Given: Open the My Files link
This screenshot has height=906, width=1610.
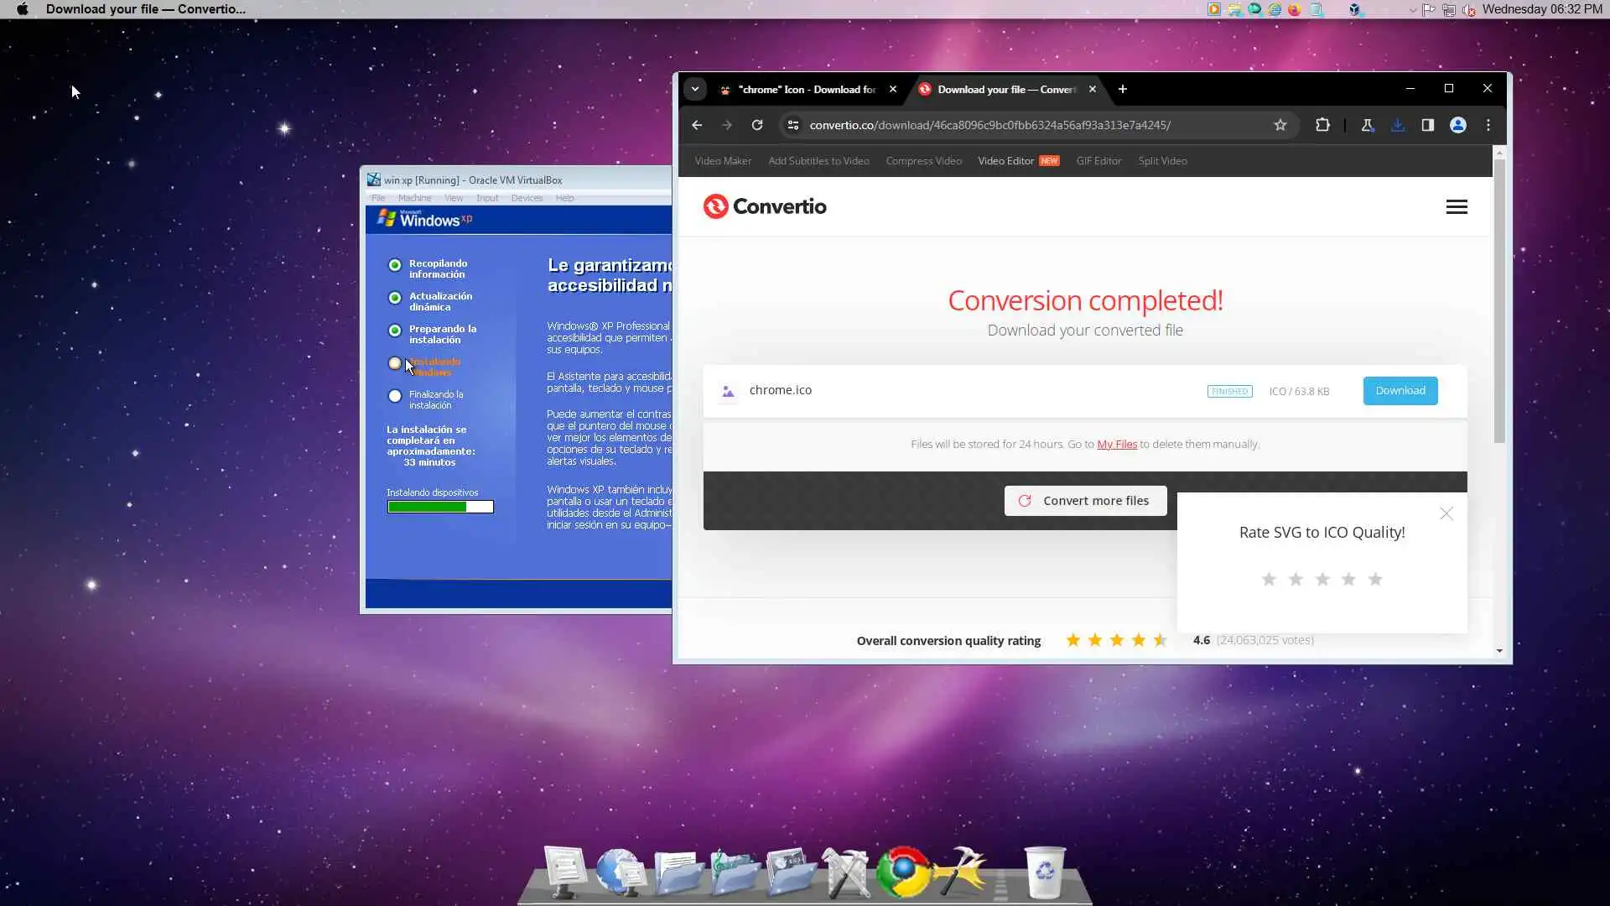Looking at the screenshot, I should tap(1117, 445).
